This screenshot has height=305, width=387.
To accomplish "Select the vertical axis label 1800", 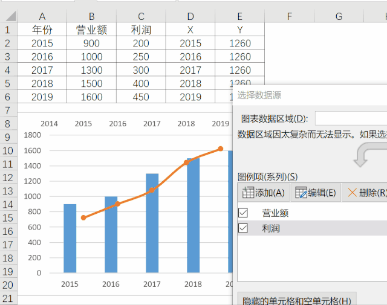I will [x=32, y=135].
